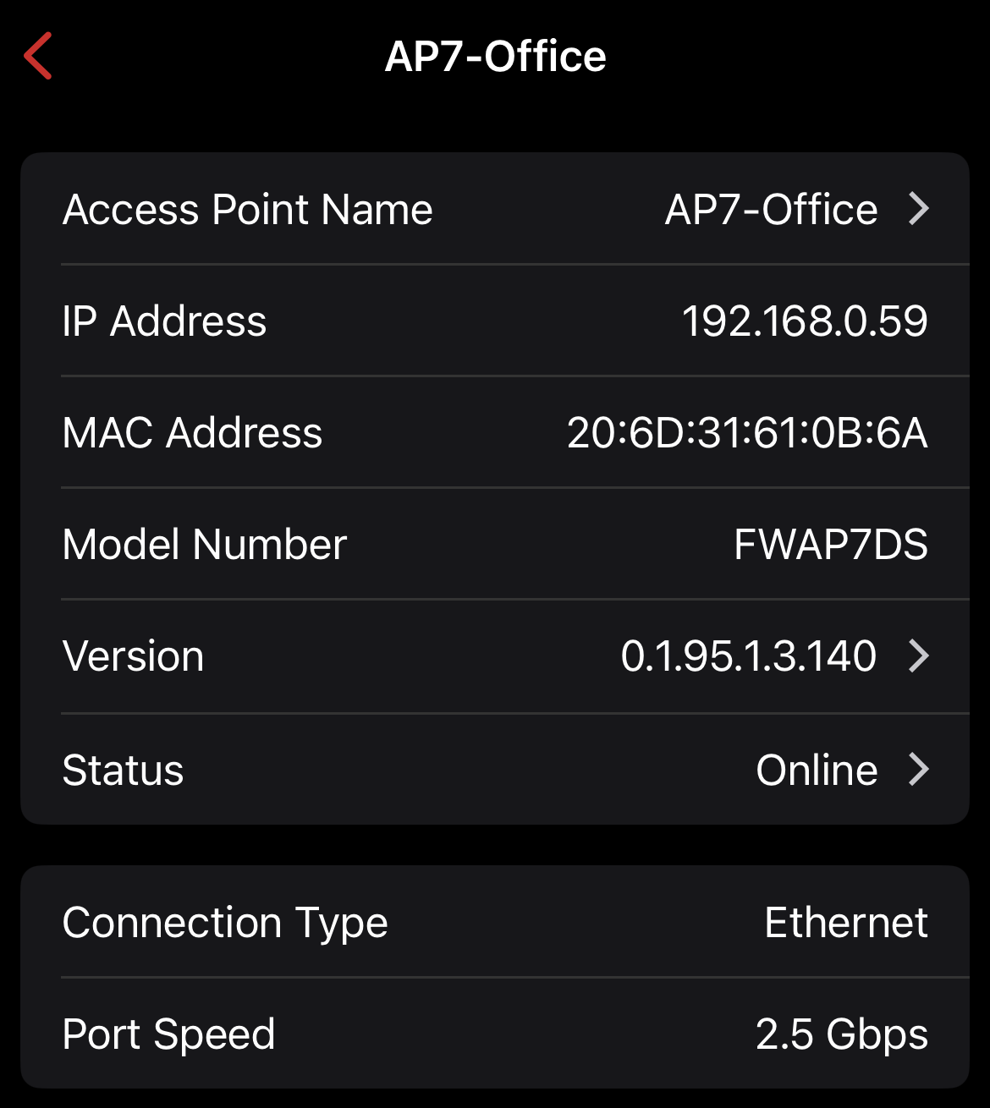The image size is (990, 1108).
Task: Select the Access Point Name label
Action: pyautogui.click(x=247, y=209)
